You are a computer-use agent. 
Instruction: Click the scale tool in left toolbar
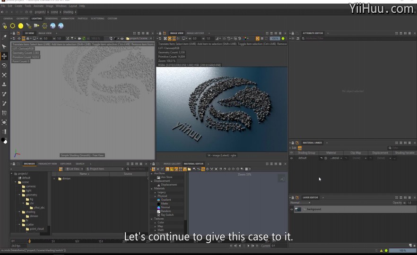click(x=4, y=75)
